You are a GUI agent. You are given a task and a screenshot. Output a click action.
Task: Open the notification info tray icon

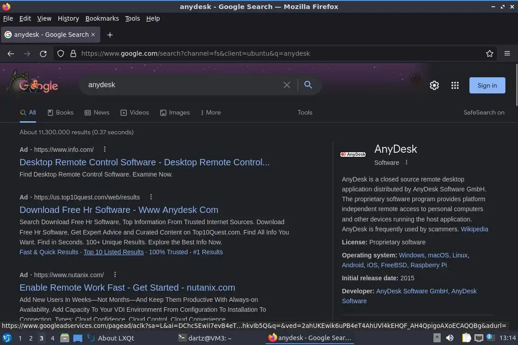(490, 337)
